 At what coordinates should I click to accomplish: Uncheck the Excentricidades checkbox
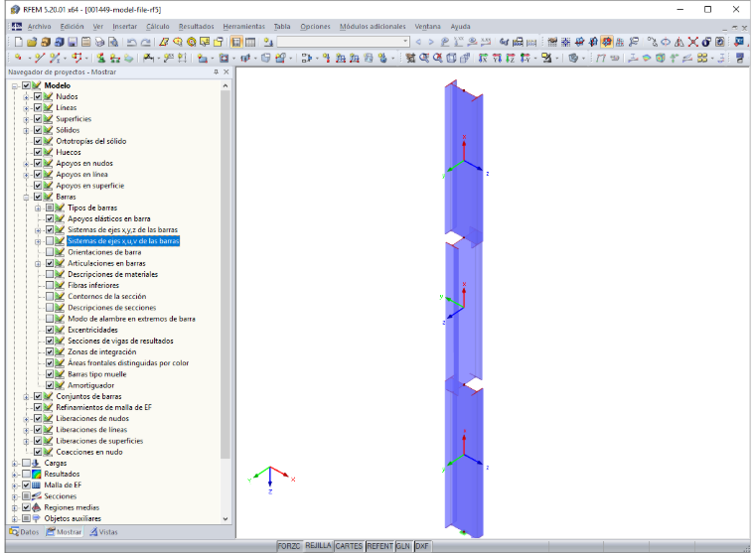point(50,330)
